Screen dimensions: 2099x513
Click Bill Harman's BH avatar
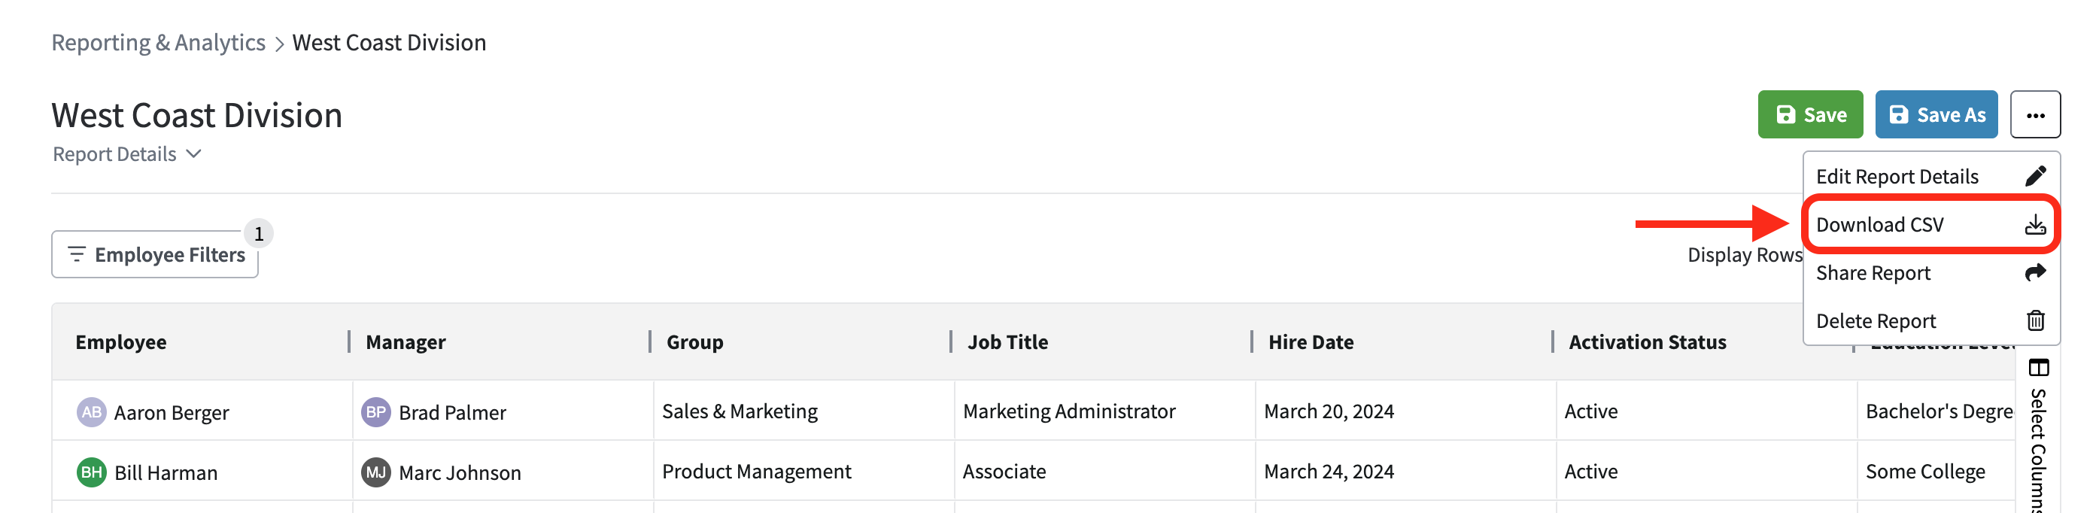click(91, 472)
